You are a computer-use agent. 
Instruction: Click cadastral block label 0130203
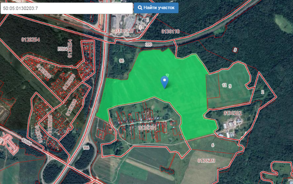[208, 160]
